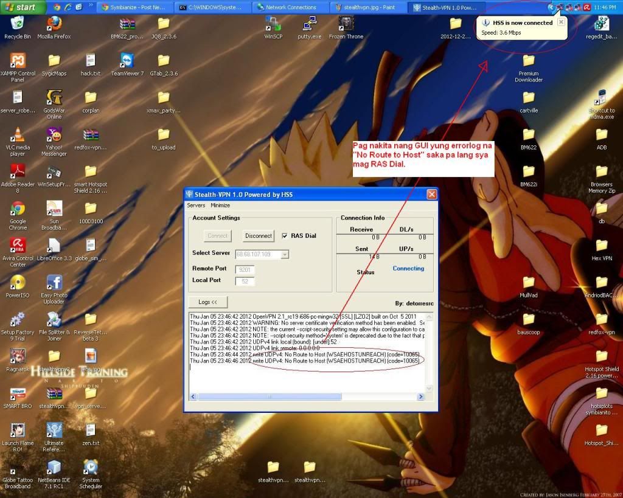Switch to Network Connections taskbar window
The width and height of the screenshot is (623, 498).
(x=290, y=7)
